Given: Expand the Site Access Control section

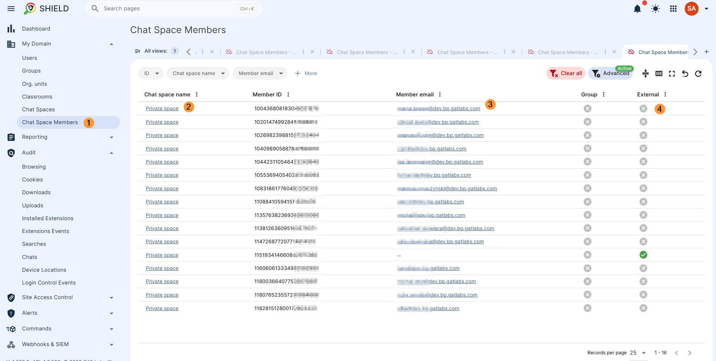Looking at the screenshot, I should (x=111, y=298).
